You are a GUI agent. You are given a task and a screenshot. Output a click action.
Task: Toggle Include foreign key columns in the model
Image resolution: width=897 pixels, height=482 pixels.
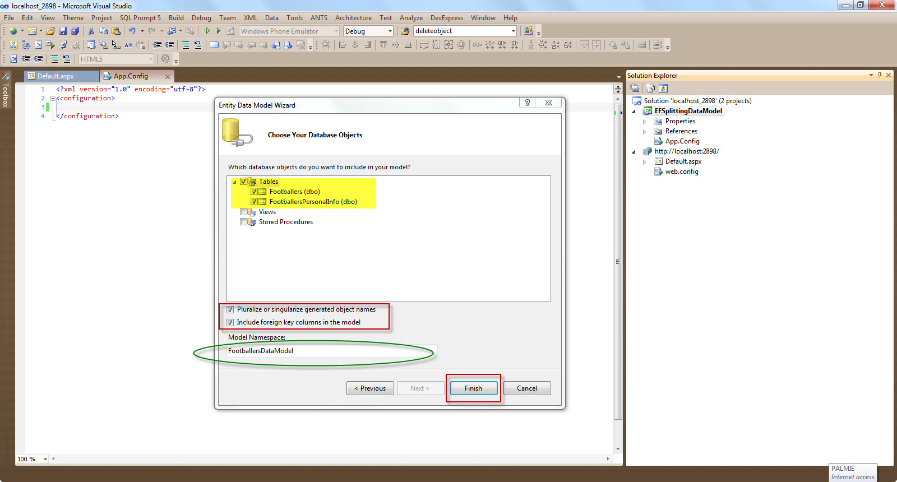pyautogui.click(x=230, y=322)
